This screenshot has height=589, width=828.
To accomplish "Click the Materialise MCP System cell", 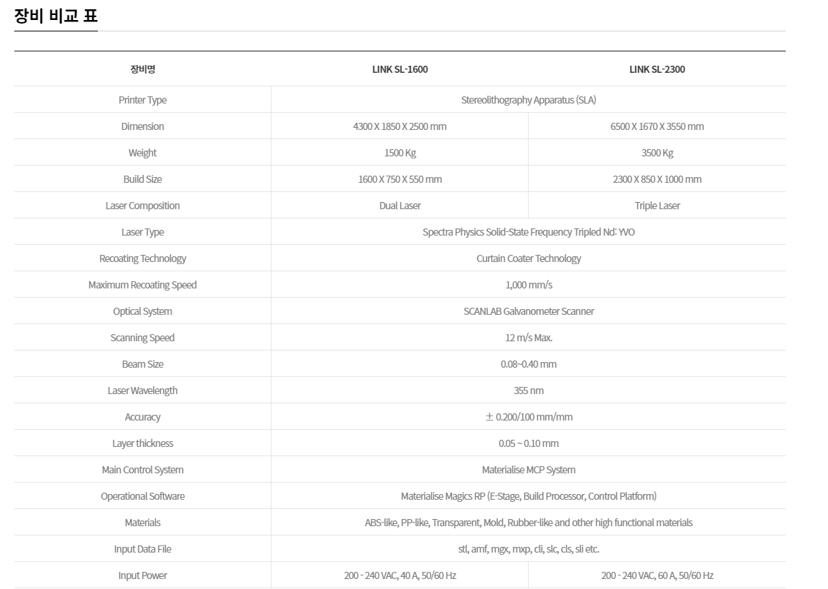I will (x=529, y=470).
